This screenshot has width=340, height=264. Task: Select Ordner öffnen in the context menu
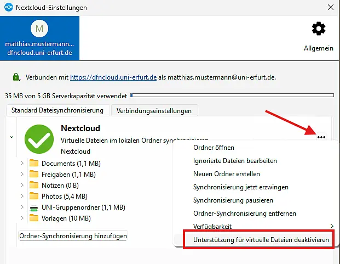click(x=214, y=148)
